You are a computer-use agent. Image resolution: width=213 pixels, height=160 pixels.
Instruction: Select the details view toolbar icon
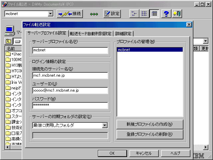(154, 14)
